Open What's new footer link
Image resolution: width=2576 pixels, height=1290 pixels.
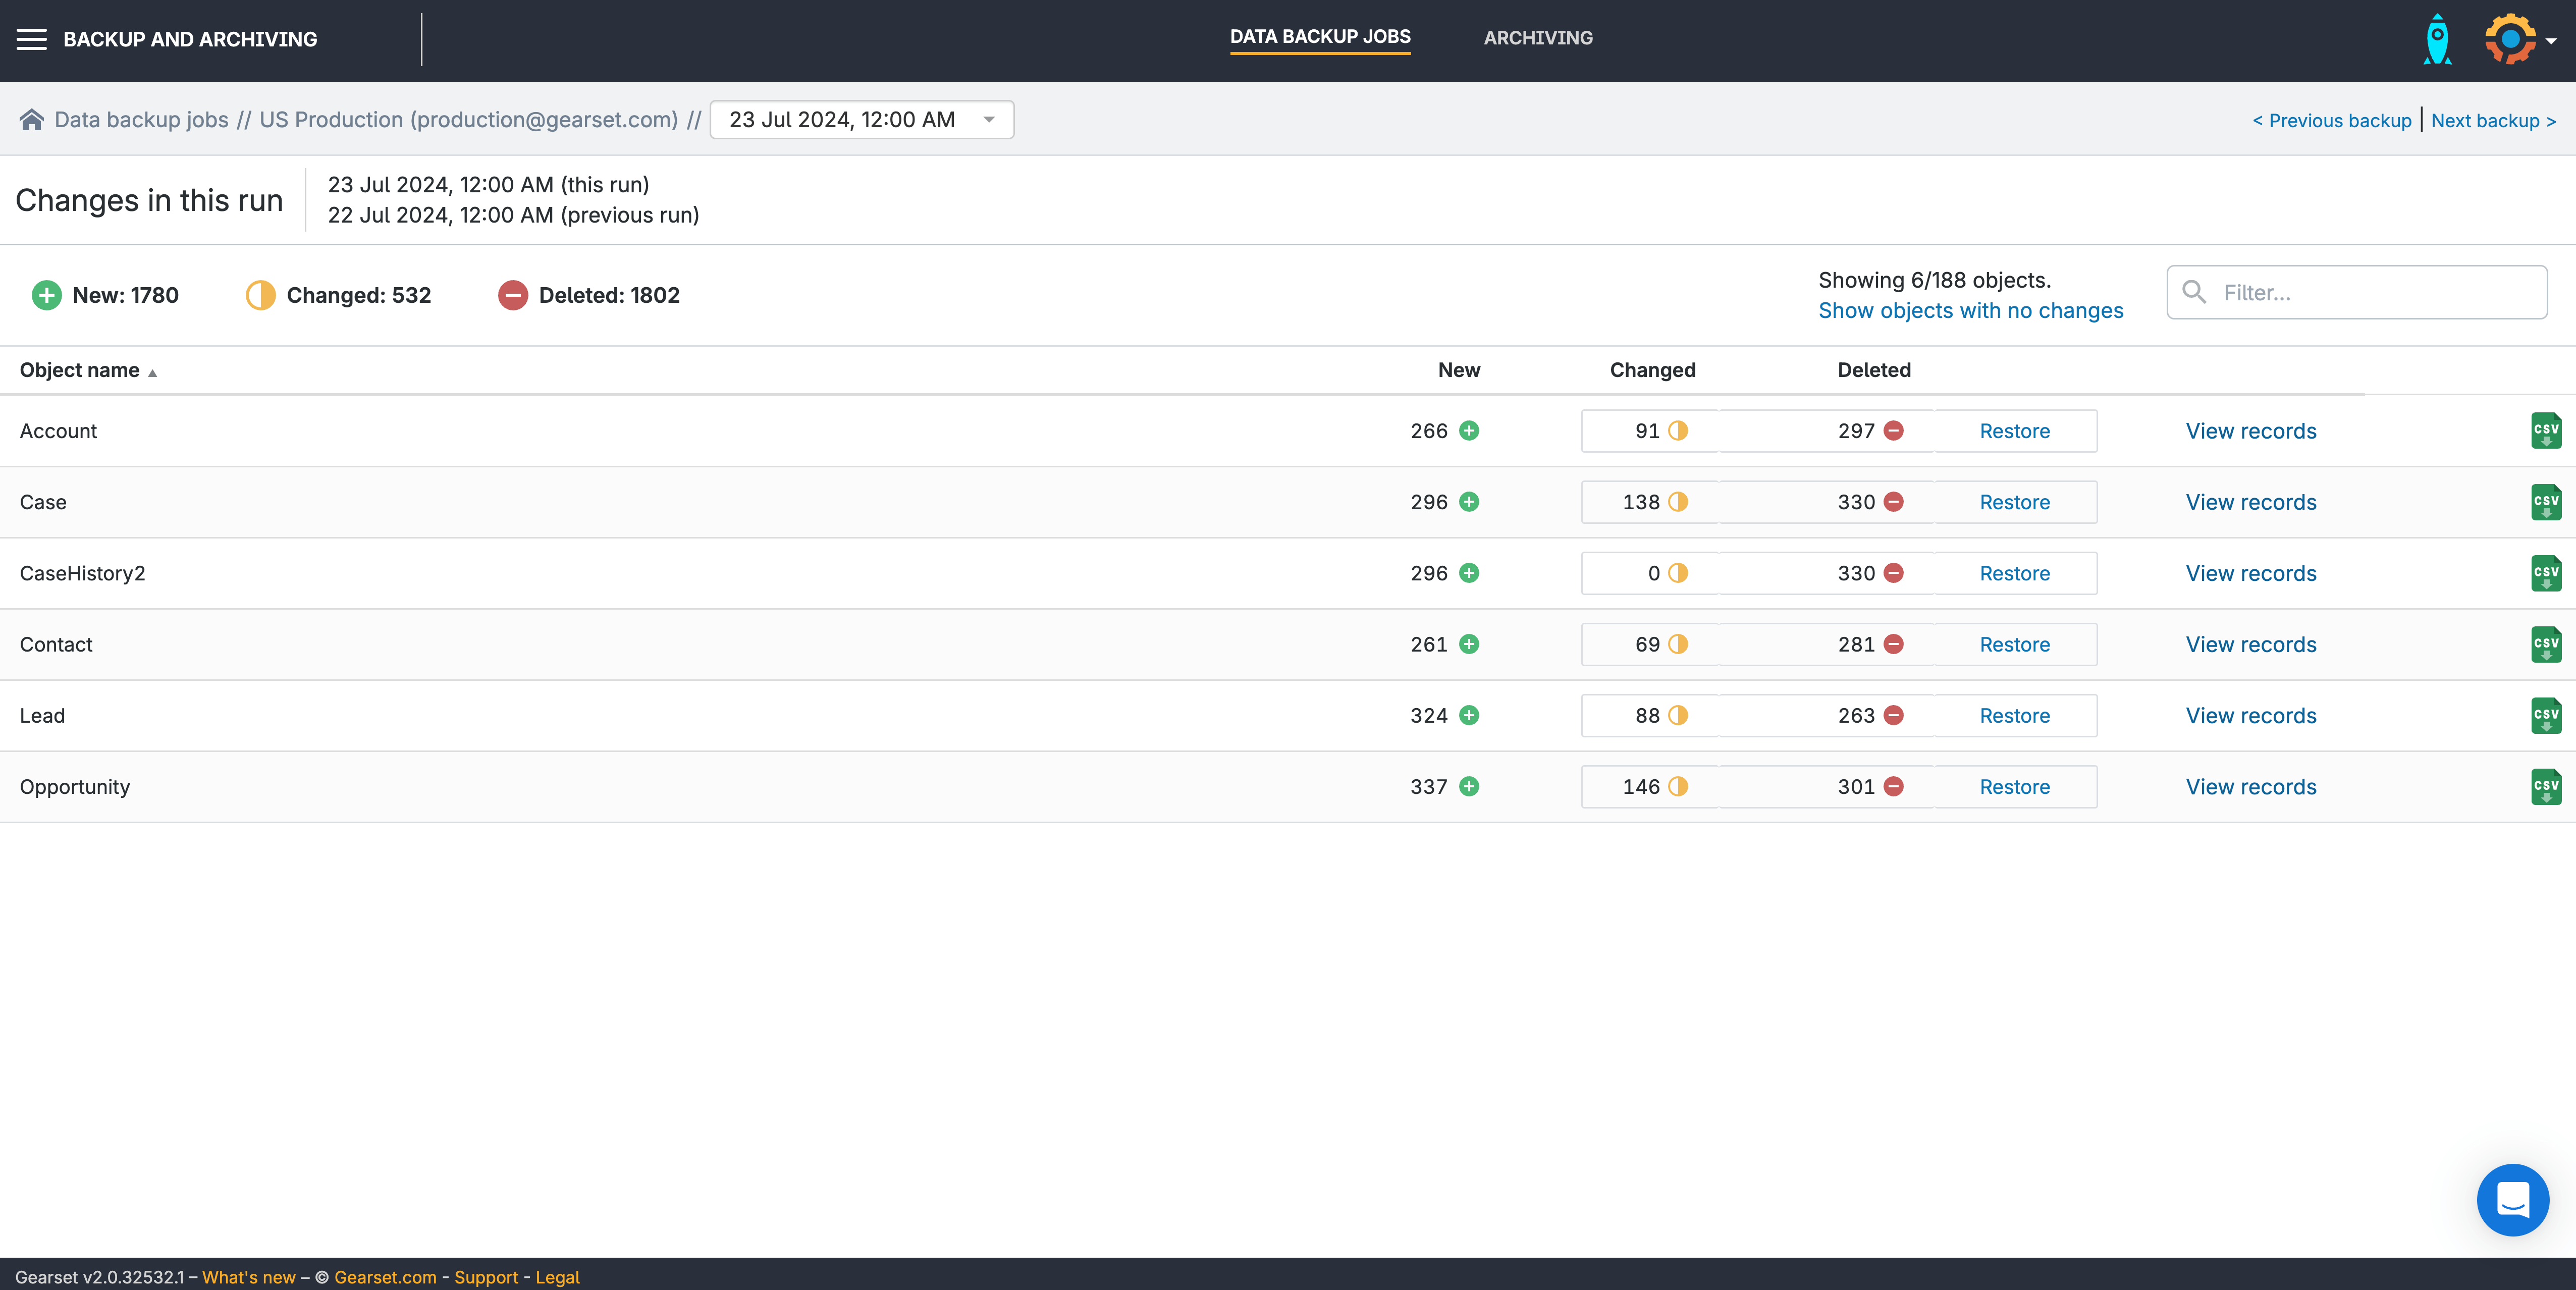coord(249,1277)
